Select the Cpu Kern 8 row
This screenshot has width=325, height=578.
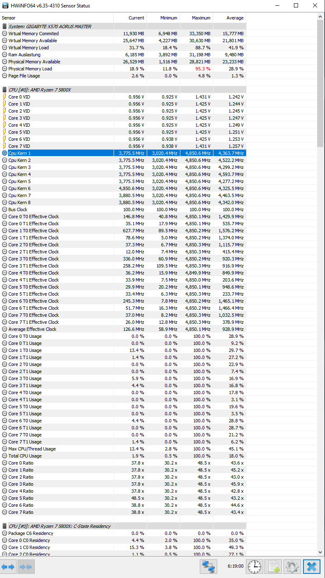click(123, 202)
